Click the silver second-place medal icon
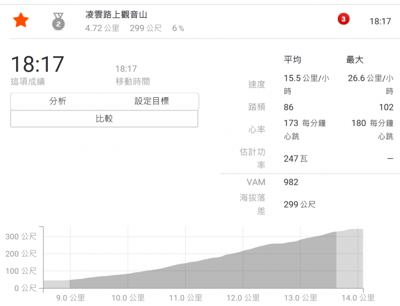Viewport: 400px width, 306px height. pos(58,22)
